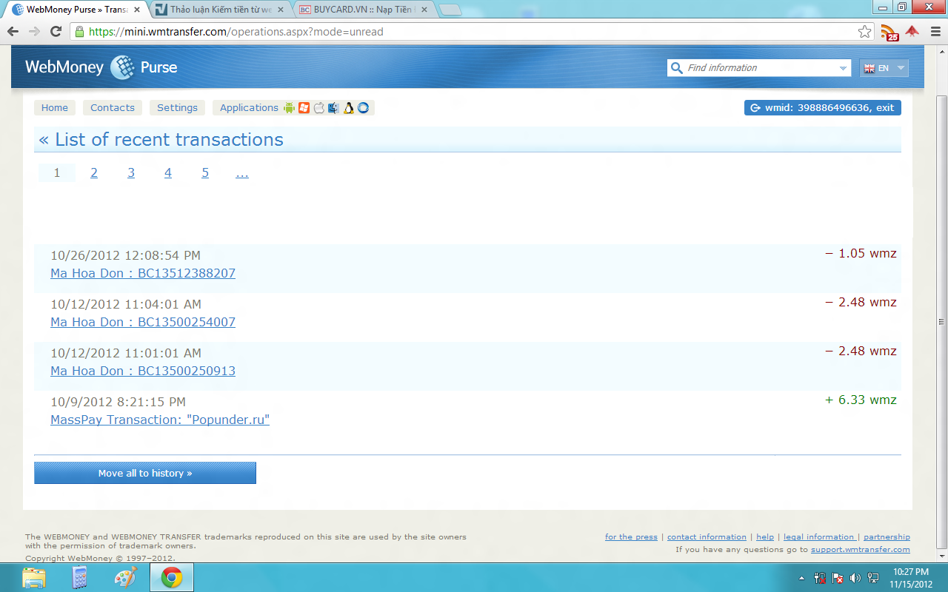Open the help footer link

(765, 536)
